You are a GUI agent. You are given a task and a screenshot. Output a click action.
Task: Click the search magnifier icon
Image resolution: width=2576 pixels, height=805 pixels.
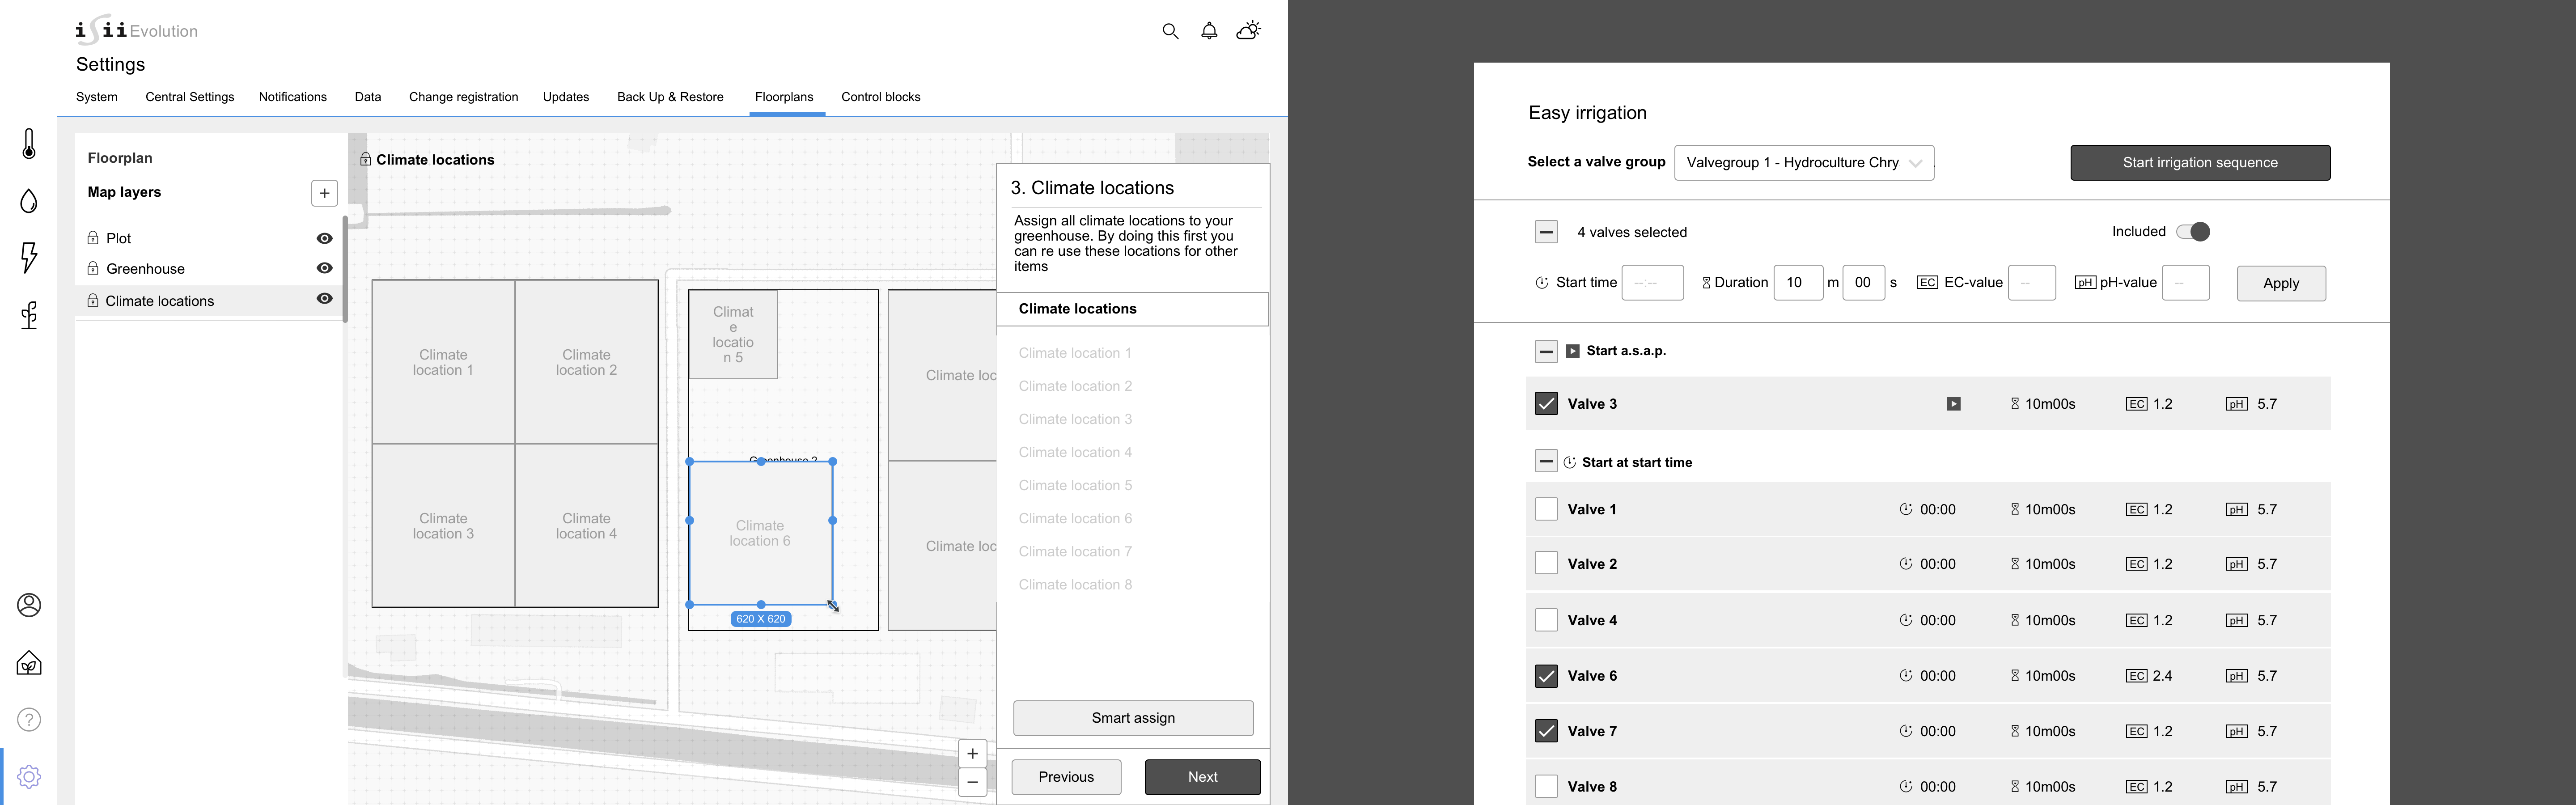pyautogui.click(x=1170, y=31)
